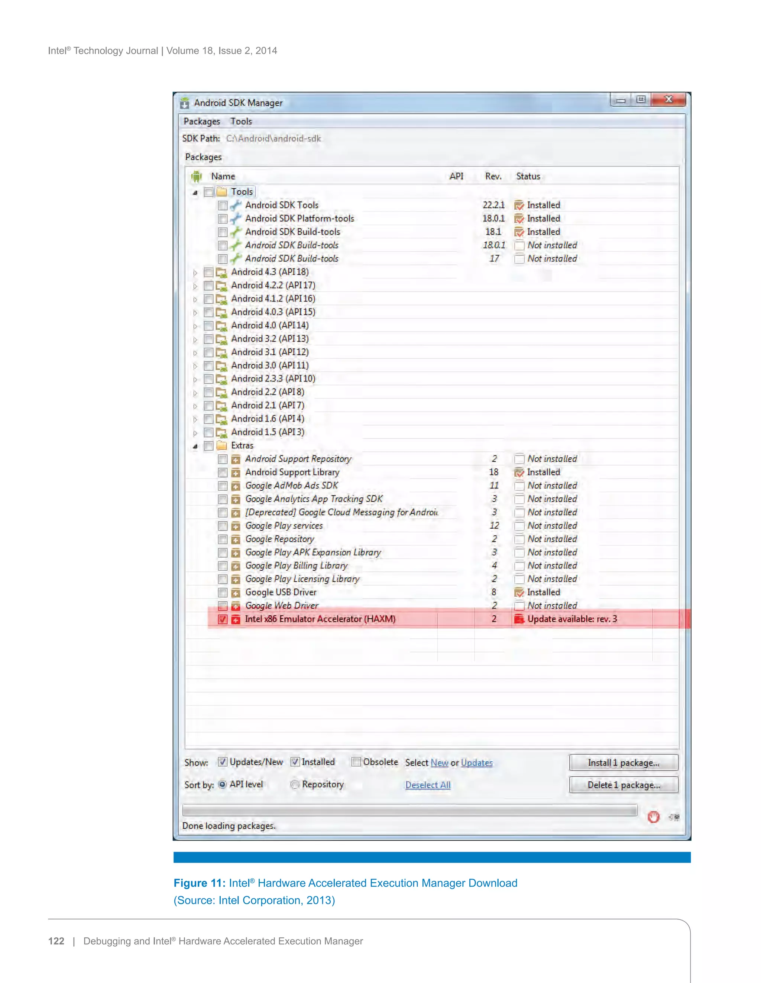Select the Google Web Driver row text
Image resolution: width=761 pixels, height=983 pixels.
(x=282, y=606)
